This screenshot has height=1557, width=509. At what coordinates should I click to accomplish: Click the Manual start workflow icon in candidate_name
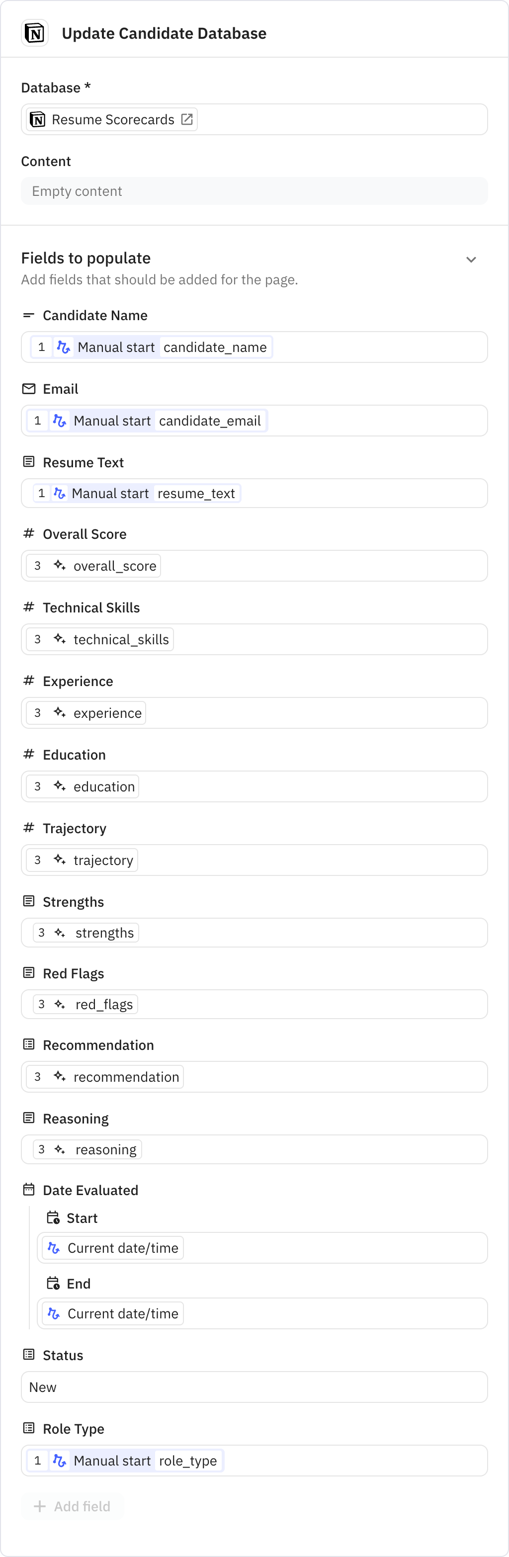(x=64, y=347)
